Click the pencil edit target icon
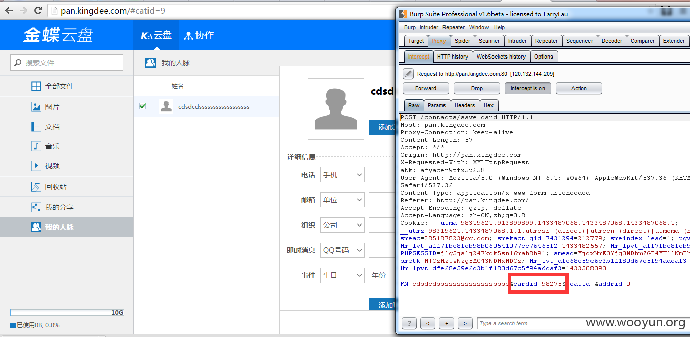This screenshot has height=337, width=690. point(408,74)
